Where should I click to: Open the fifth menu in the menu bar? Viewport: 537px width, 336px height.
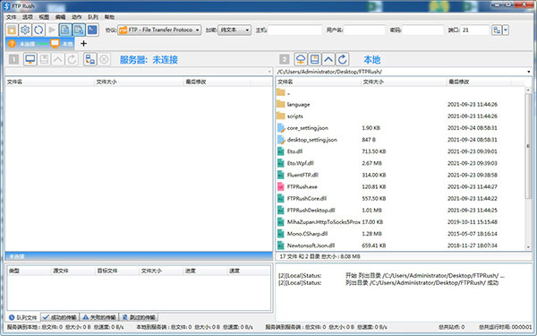tap(77, 17)
